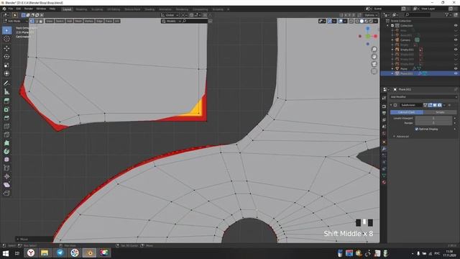Select the Extrude Region tool

(x=6, y=101)
